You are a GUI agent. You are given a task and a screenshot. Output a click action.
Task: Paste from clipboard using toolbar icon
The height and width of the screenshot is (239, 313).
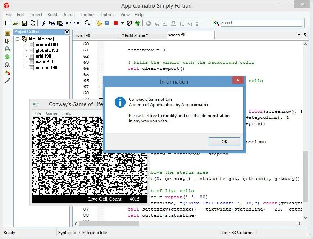click(x=60, y=23)
